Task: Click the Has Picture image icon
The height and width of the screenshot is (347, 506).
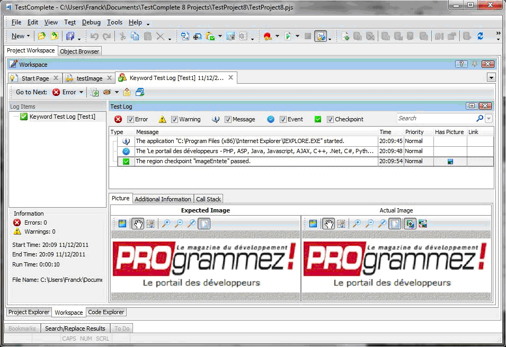Action: pyautogui.click(x=450, y=162)
